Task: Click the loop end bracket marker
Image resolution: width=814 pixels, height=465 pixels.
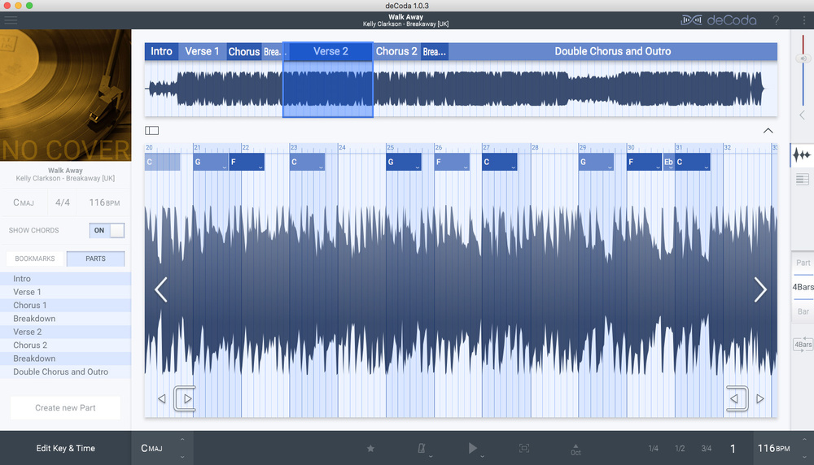Action: [x=737, y=398]
